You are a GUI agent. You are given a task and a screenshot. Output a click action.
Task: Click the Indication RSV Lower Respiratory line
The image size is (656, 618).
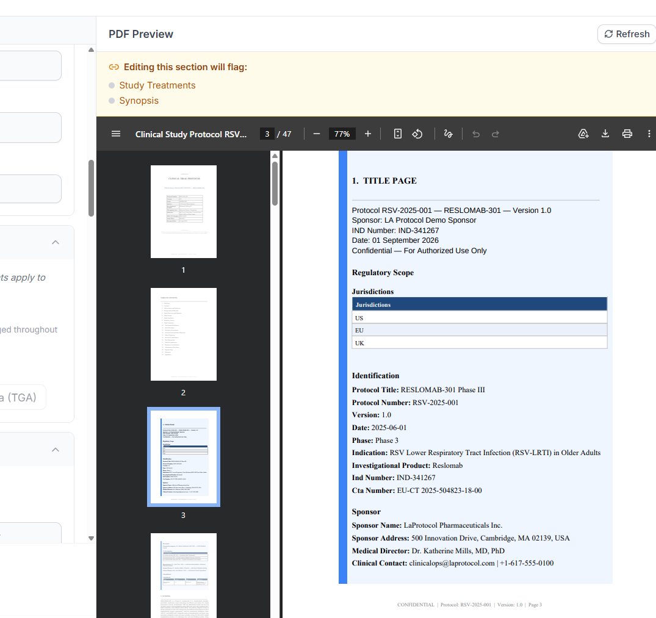coord(476,453)
